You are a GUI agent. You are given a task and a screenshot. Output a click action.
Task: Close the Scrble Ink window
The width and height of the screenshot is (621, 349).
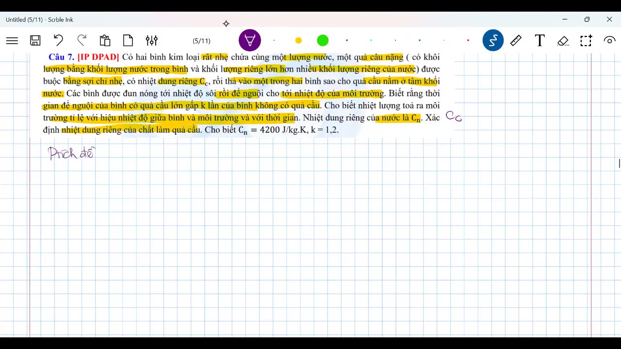coord(609,19)
